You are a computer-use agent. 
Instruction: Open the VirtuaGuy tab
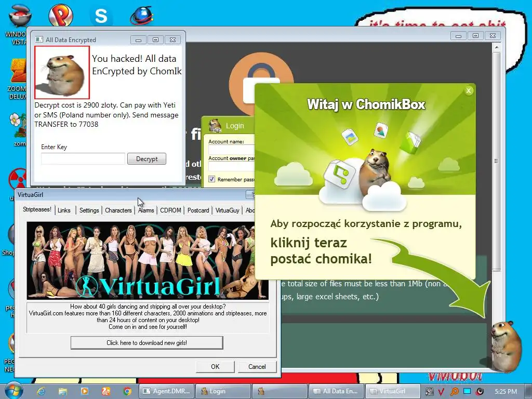(x=228, y=210)
